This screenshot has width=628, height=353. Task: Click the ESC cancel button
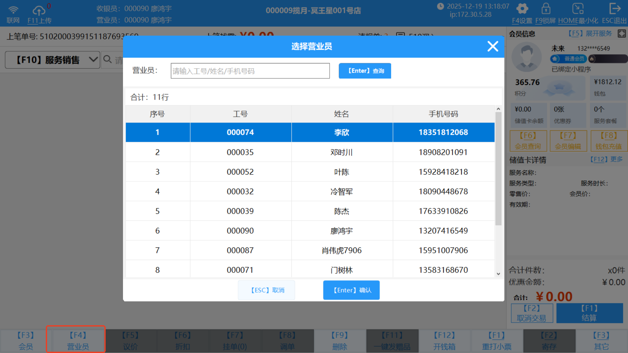click(267, 290)
